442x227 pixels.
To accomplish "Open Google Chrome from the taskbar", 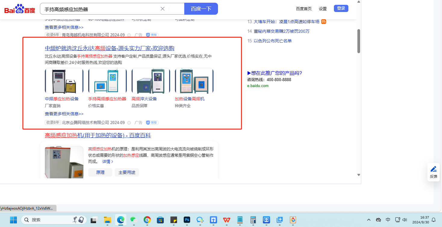I will coord(147,220).
